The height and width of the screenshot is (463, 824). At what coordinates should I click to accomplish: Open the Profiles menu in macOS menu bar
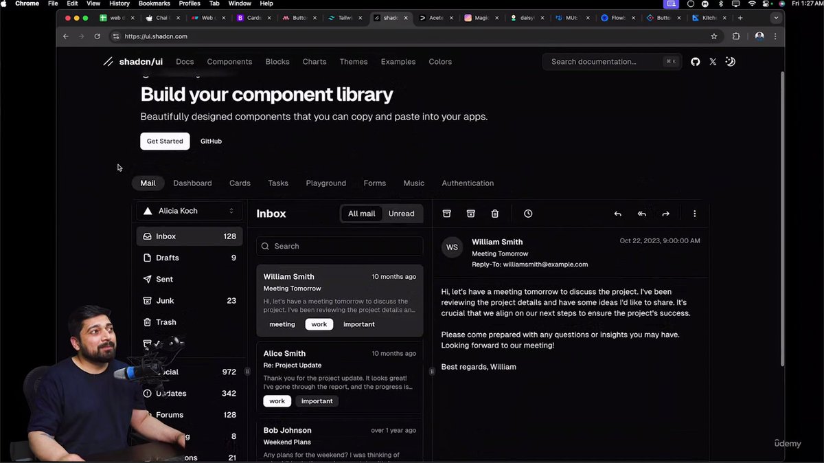point(190,3)
